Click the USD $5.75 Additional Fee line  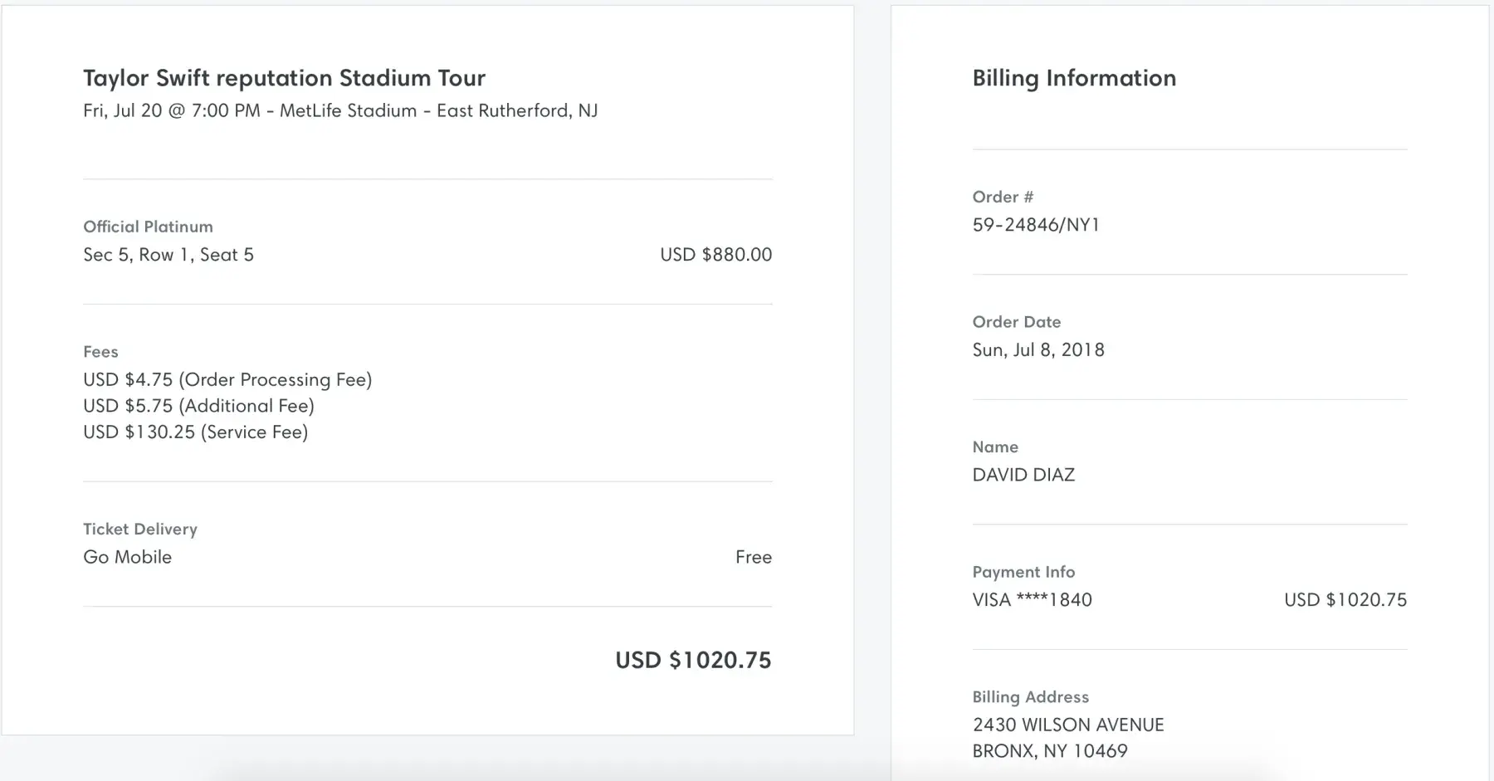[x=198, y=406]
